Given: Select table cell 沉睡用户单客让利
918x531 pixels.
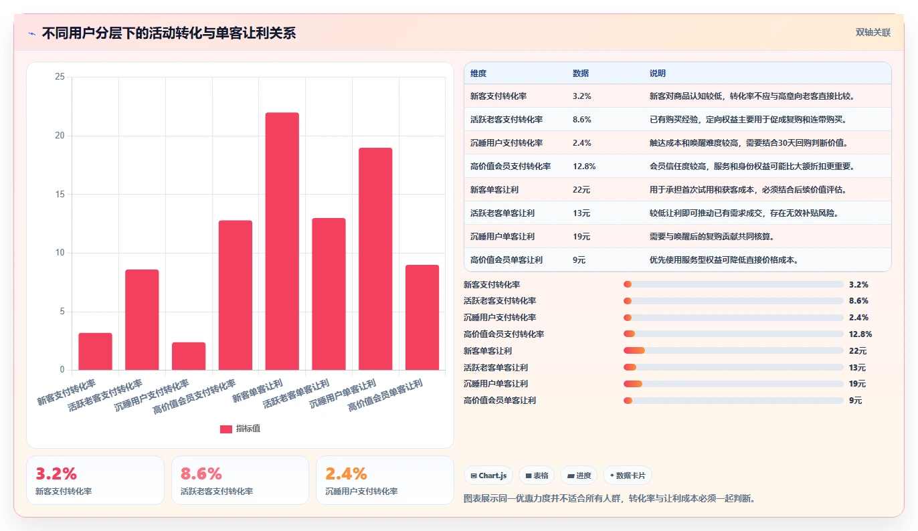Looking at the screenshot, I should coord(502,237).
